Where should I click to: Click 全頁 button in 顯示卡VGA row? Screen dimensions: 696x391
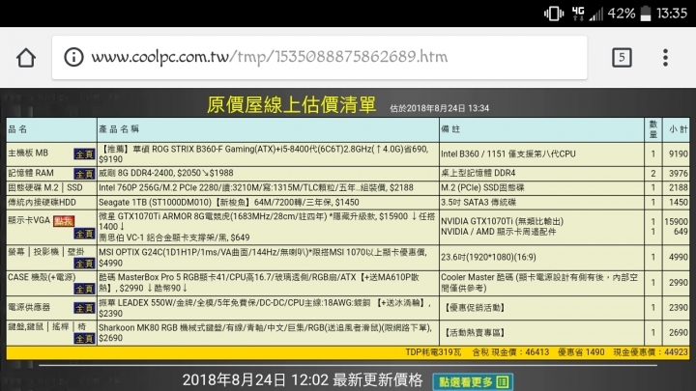tap(84, 234)
